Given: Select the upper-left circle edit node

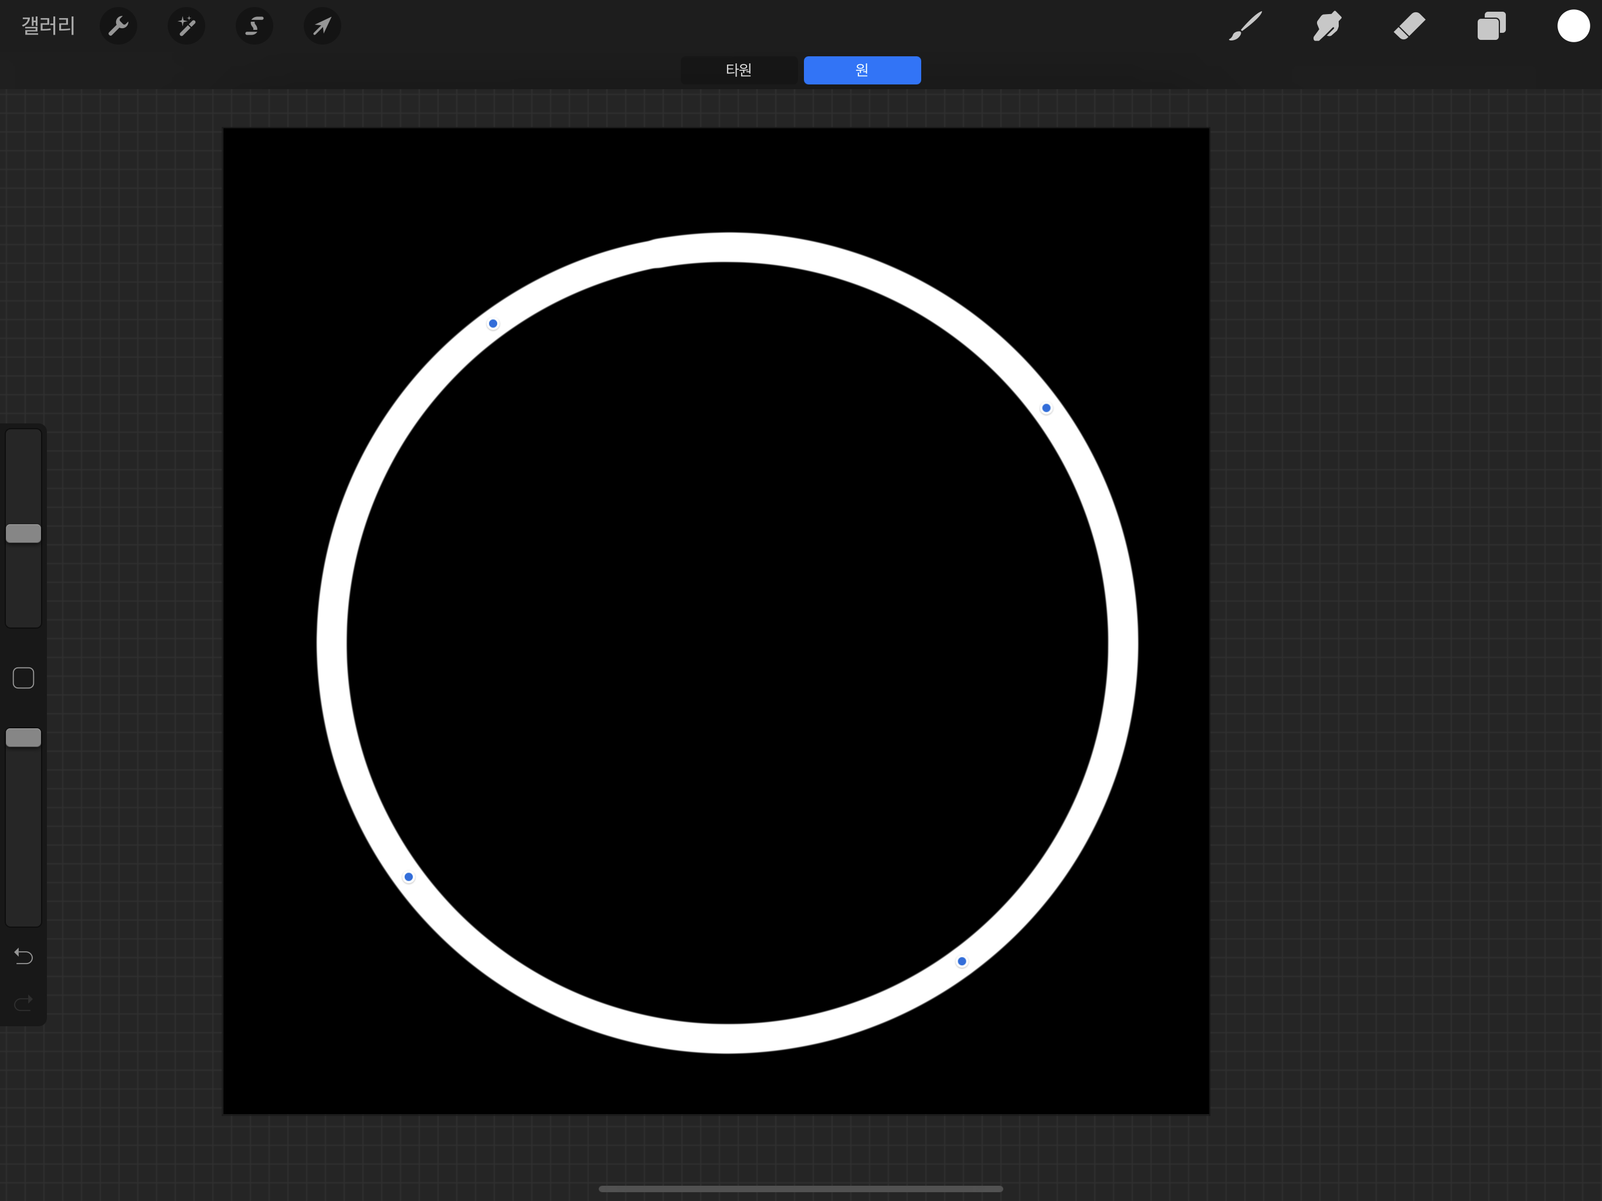Looking at the screenshot, I should [x=493, y=324].
